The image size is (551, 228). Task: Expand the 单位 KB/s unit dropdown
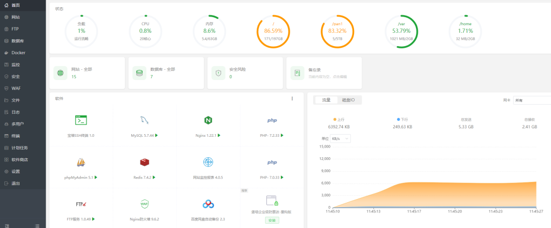coord(344,138)
